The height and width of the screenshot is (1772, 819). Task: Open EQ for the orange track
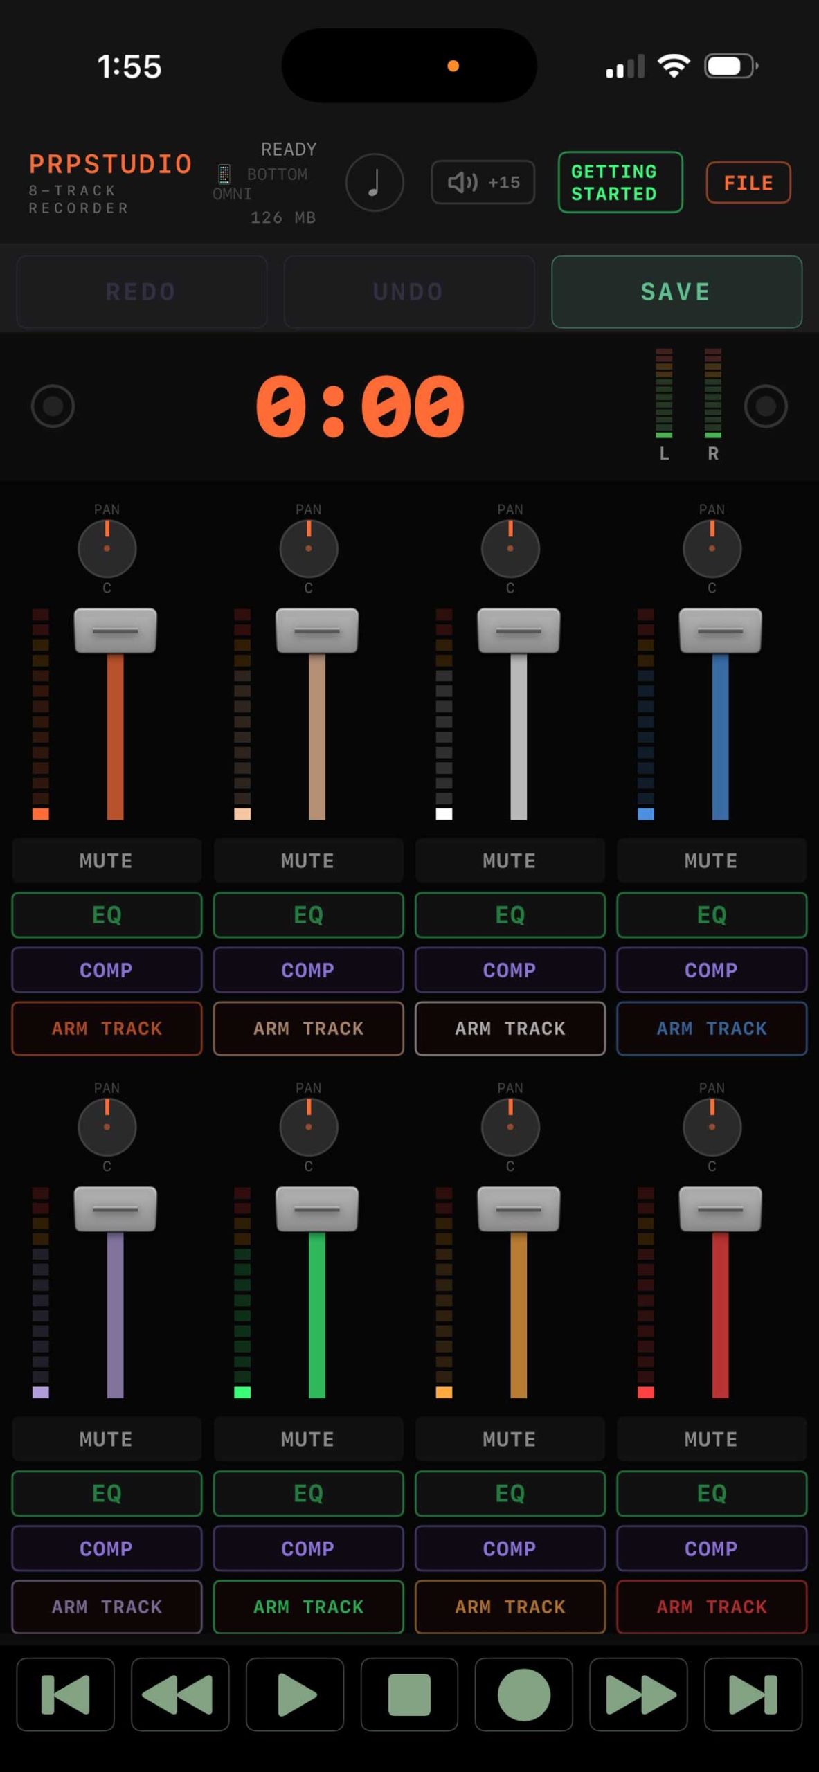[x=107, y=915]
